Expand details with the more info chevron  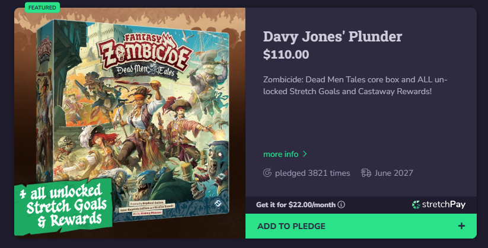coord(305,154)
